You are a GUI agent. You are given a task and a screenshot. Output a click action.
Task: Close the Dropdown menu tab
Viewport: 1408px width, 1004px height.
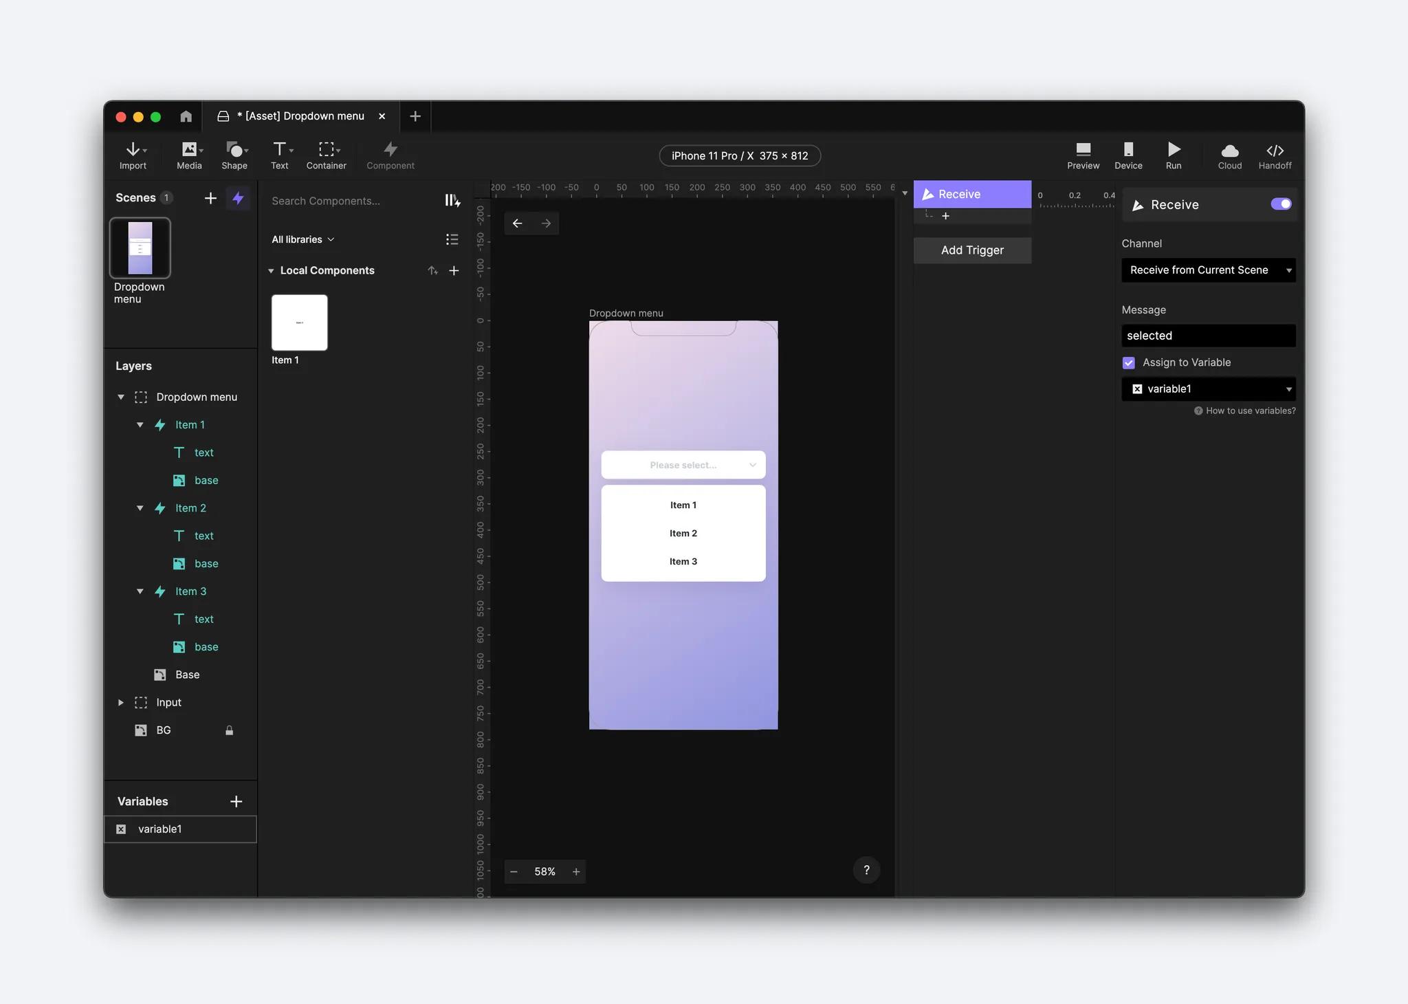382,116
